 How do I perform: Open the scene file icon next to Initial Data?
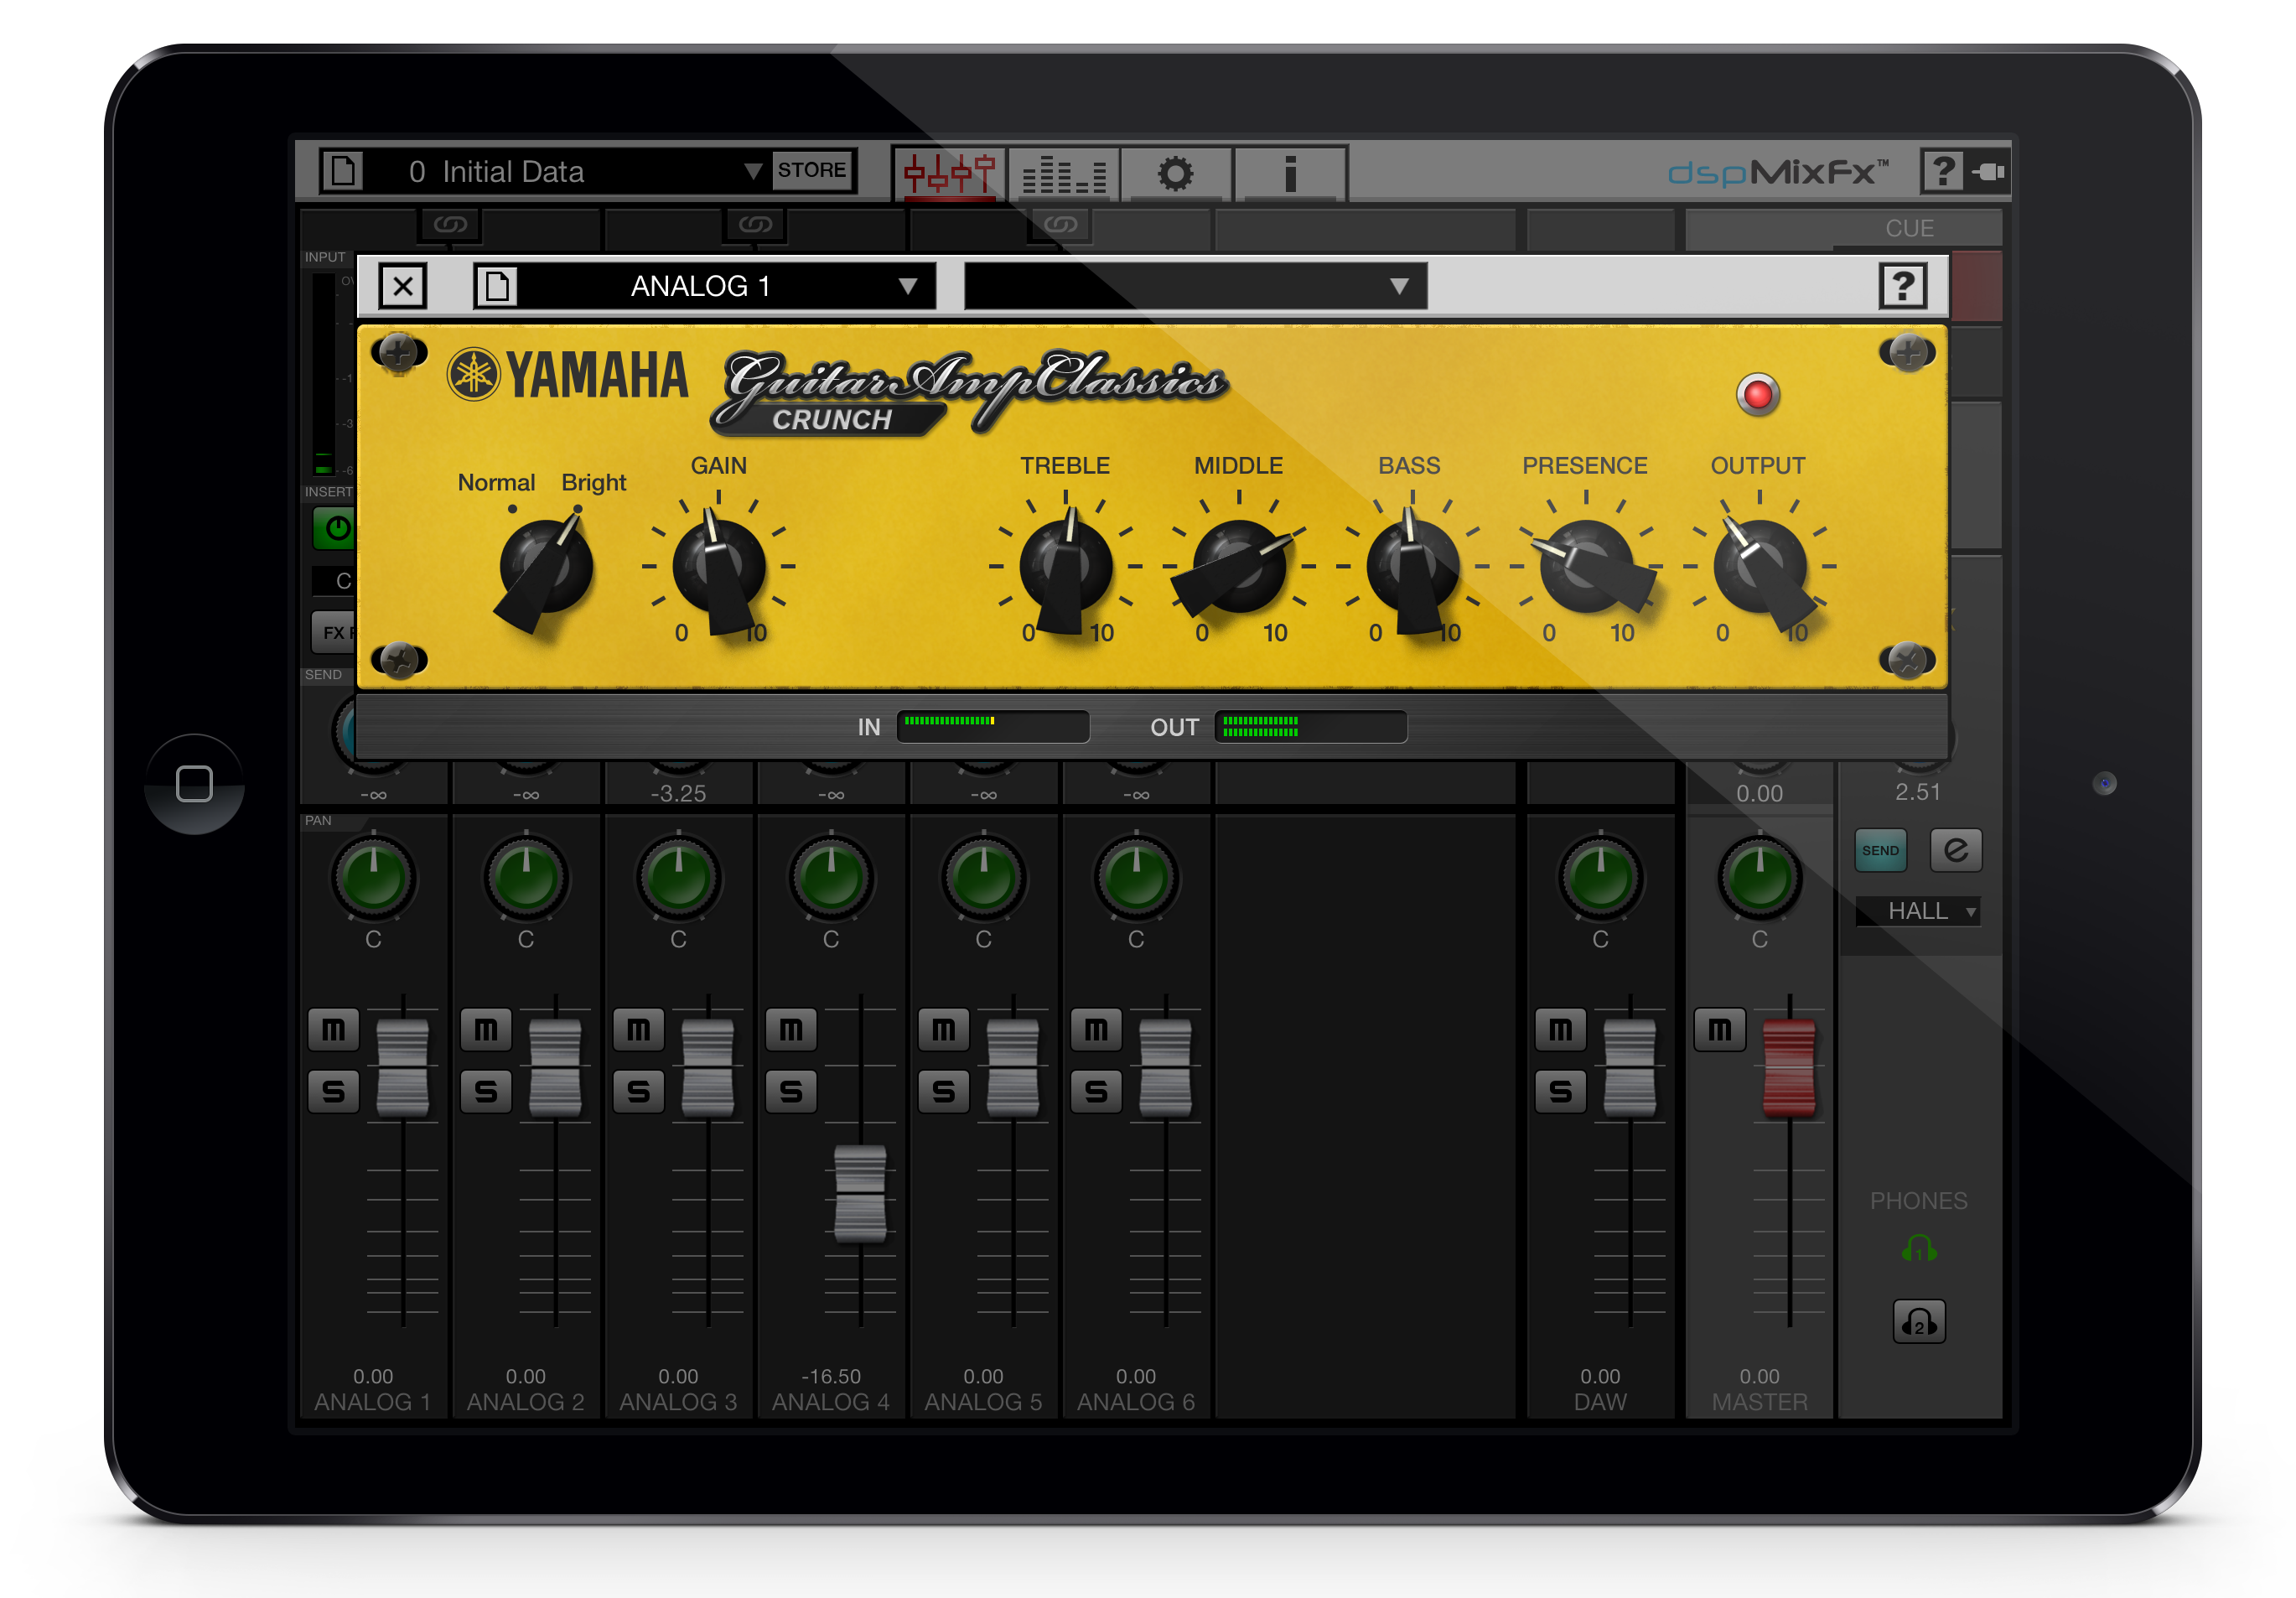point(343,170)
